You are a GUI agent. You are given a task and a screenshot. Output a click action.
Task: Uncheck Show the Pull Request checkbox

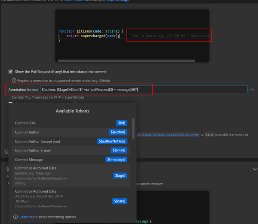tap(10, 72)
